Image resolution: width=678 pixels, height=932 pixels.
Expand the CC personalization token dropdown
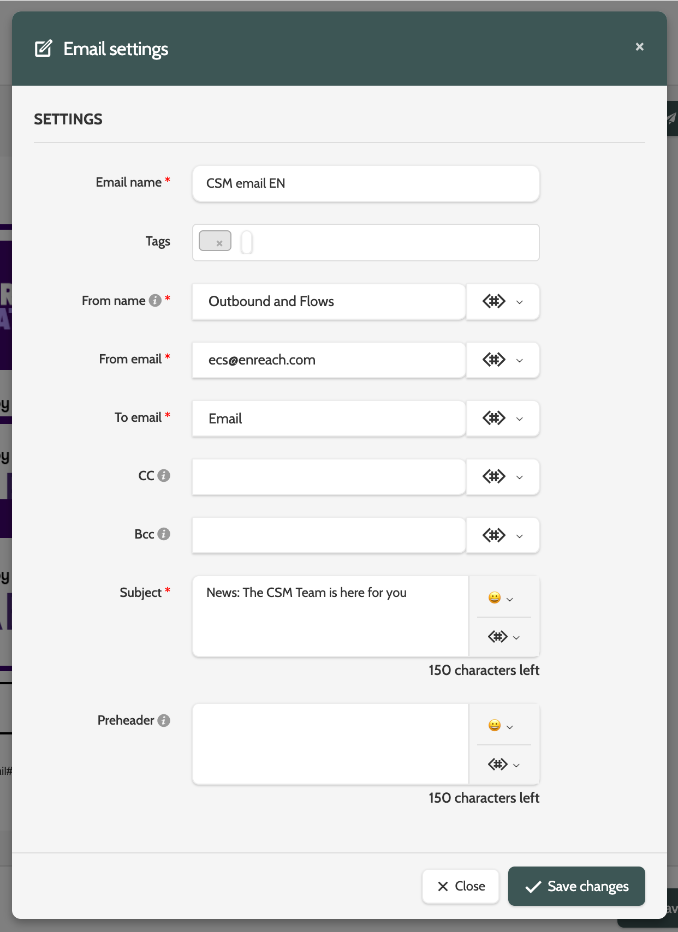(503, 477)
